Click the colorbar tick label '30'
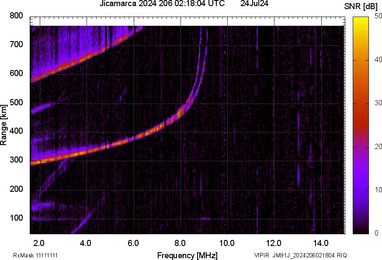This screenshot has width=382, height=260. pyautogui.click(x=378, y=103)
